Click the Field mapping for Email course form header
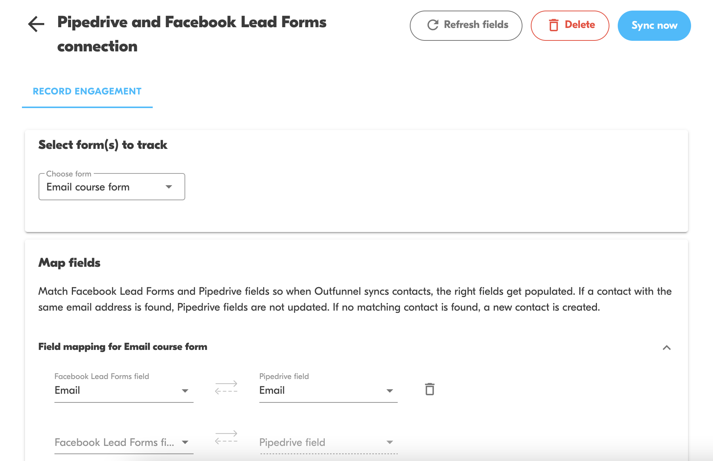The width and height of the screenshot is (713, 461). (x=123, y=347)
